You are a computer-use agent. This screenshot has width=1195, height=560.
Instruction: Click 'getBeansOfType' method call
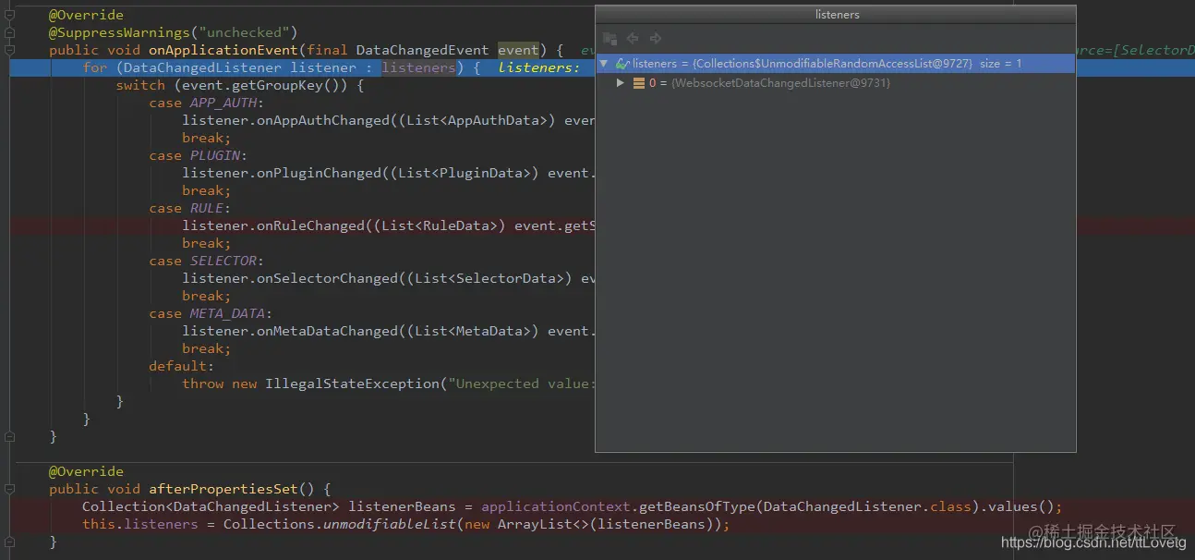point(696,506)
